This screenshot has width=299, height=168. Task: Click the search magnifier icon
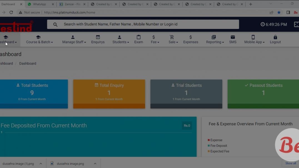pyautogui.click(x=55, y=24)
